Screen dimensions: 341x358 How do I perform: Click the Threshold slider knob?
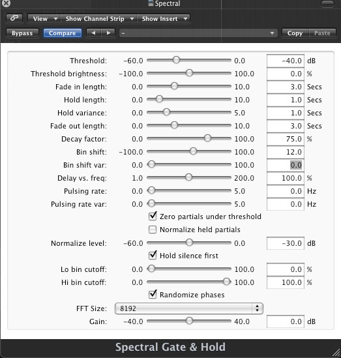(176, 60)
